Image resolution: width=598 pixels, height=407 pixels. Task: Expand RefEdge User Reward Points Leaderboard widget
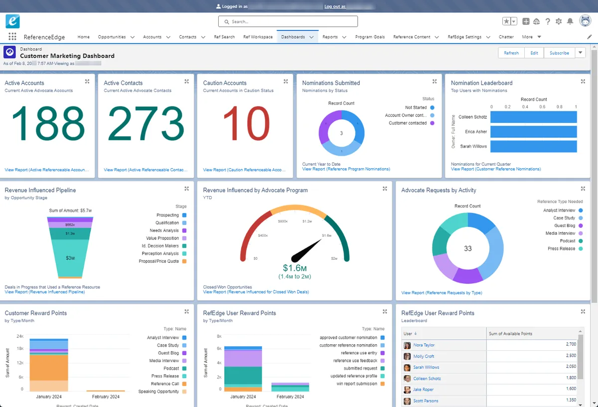(583, 311)
